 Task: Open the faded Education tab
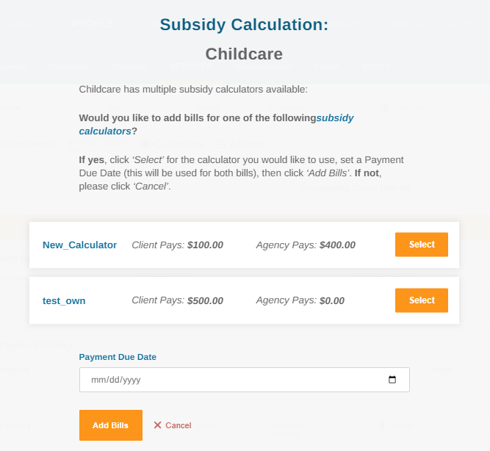[69, 66]
